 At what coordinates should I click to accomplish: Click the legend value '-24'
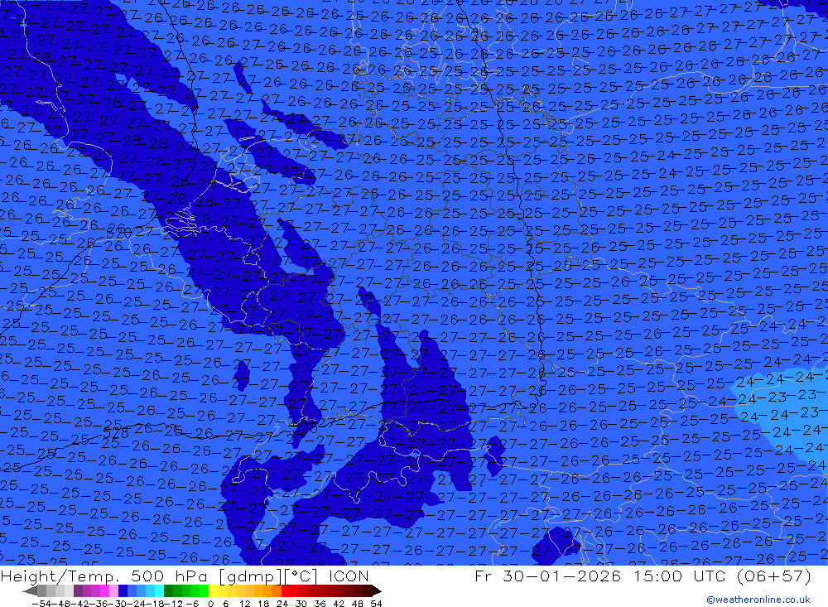point(137,604)
